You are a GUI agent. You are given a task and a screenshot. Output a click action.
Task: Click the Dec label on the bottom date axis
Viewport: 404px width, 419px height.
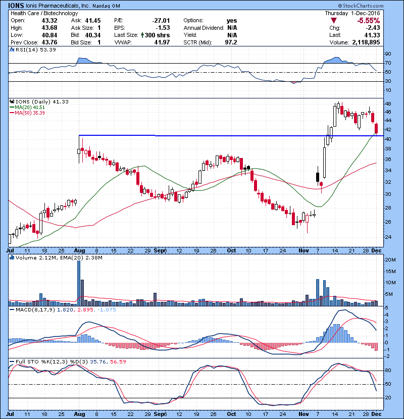pos(376,414)
